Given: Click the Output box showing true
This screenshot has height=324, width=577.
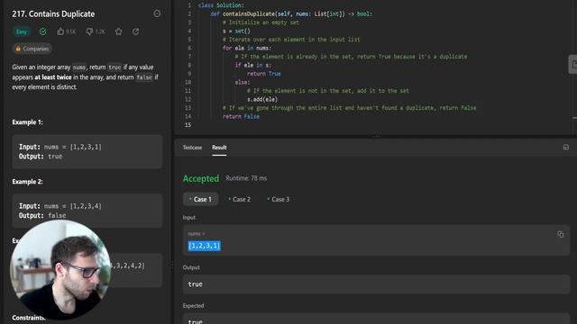Looking at the screenshot, I should (376, 284).
